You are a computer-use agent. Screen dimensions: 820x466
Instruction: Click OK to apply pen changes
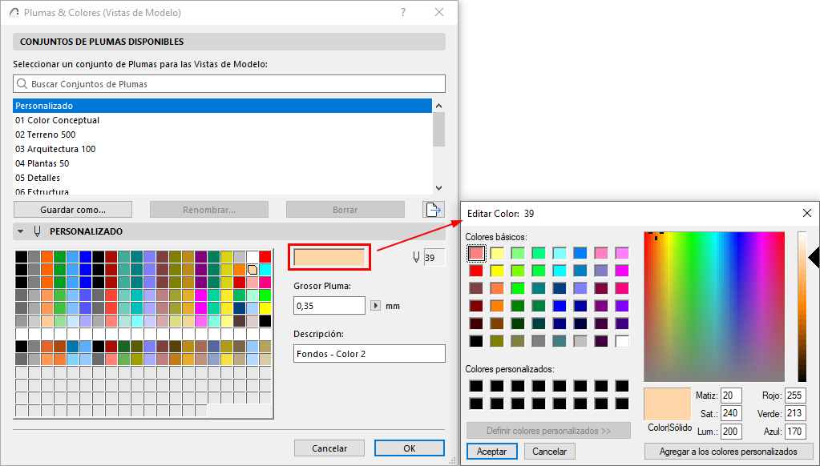click(x=409, y=448)
